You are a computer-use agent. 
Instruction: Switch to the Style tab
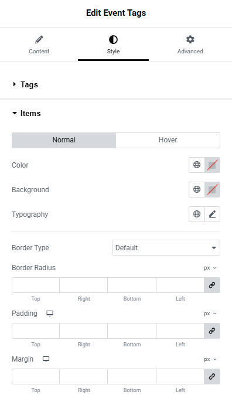point(113,45)
